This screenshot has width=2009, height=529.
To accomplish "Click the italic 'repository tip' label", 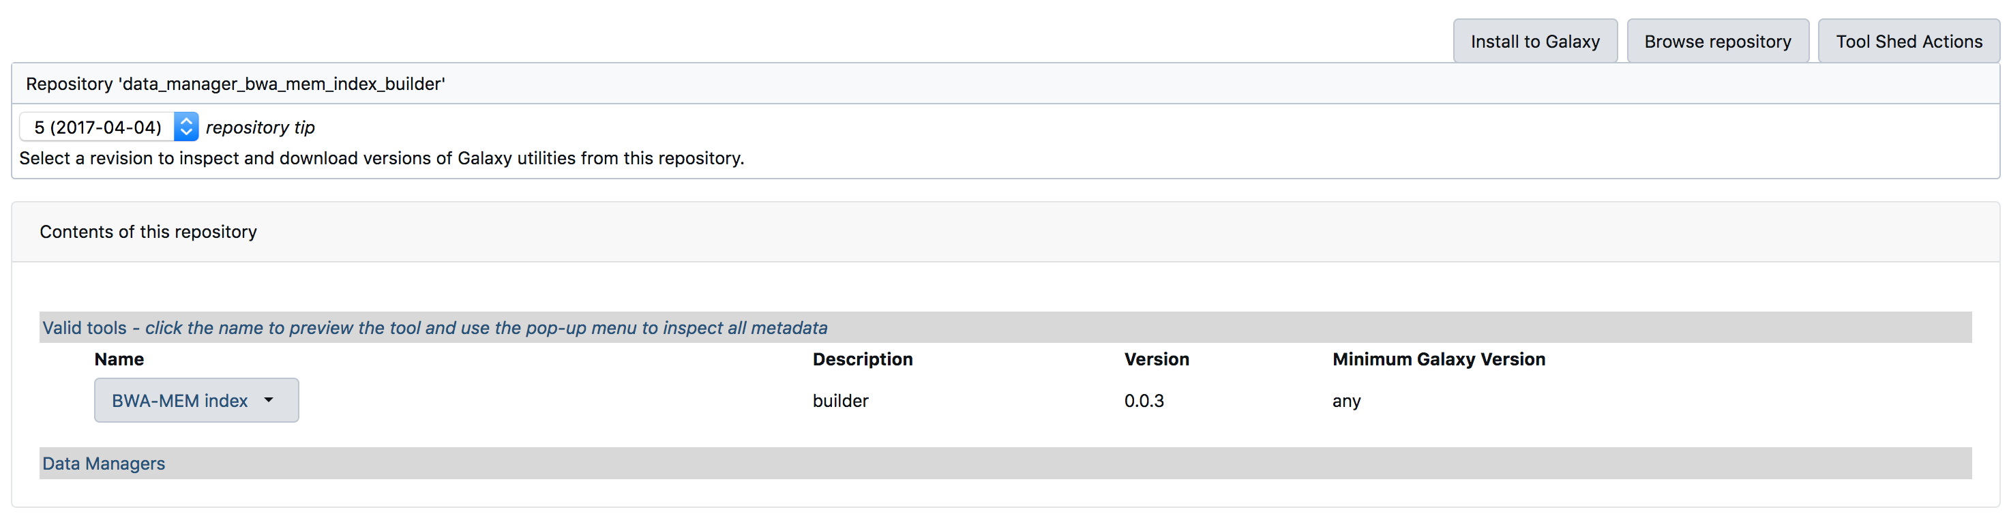I will [x=261, y=127].
